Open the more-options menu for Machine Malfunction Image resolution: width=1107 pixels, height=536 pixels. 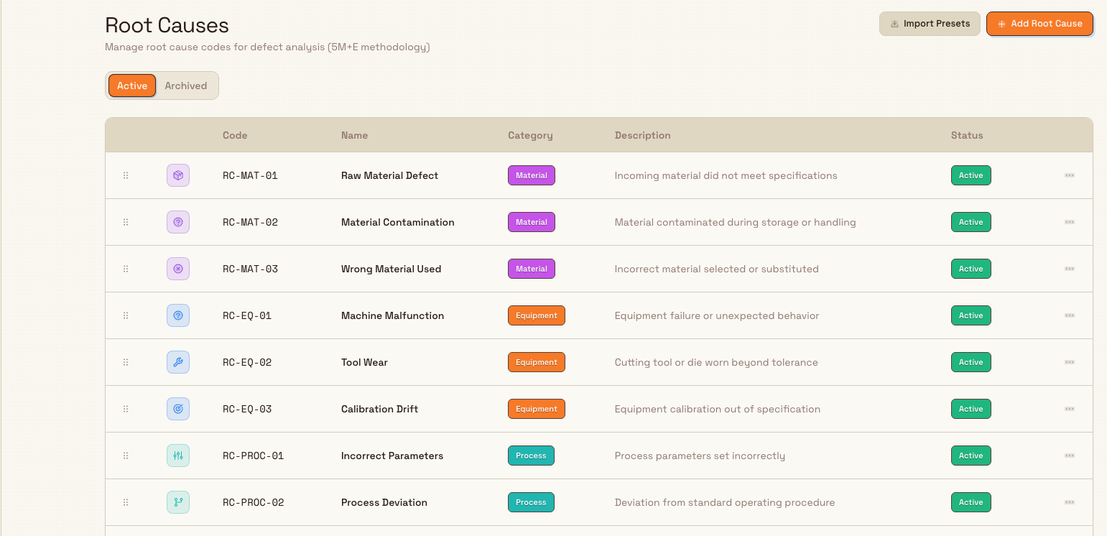[1070, 315]
